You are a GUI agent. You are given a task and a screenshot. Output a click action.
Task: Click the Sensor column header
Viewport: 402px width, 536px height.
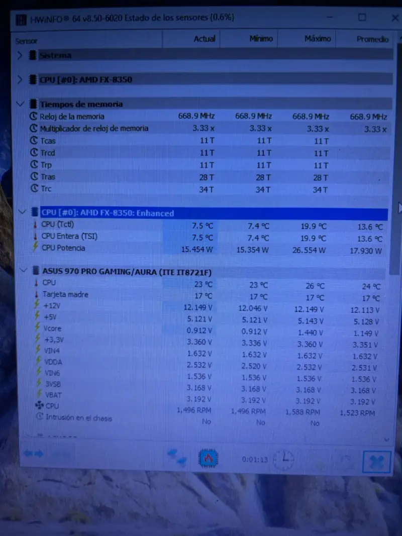point(26,41)
